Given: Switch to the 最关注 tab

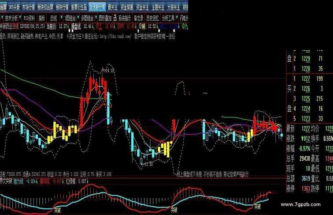Looking at the screenshot, I should [x=113, y=8].
